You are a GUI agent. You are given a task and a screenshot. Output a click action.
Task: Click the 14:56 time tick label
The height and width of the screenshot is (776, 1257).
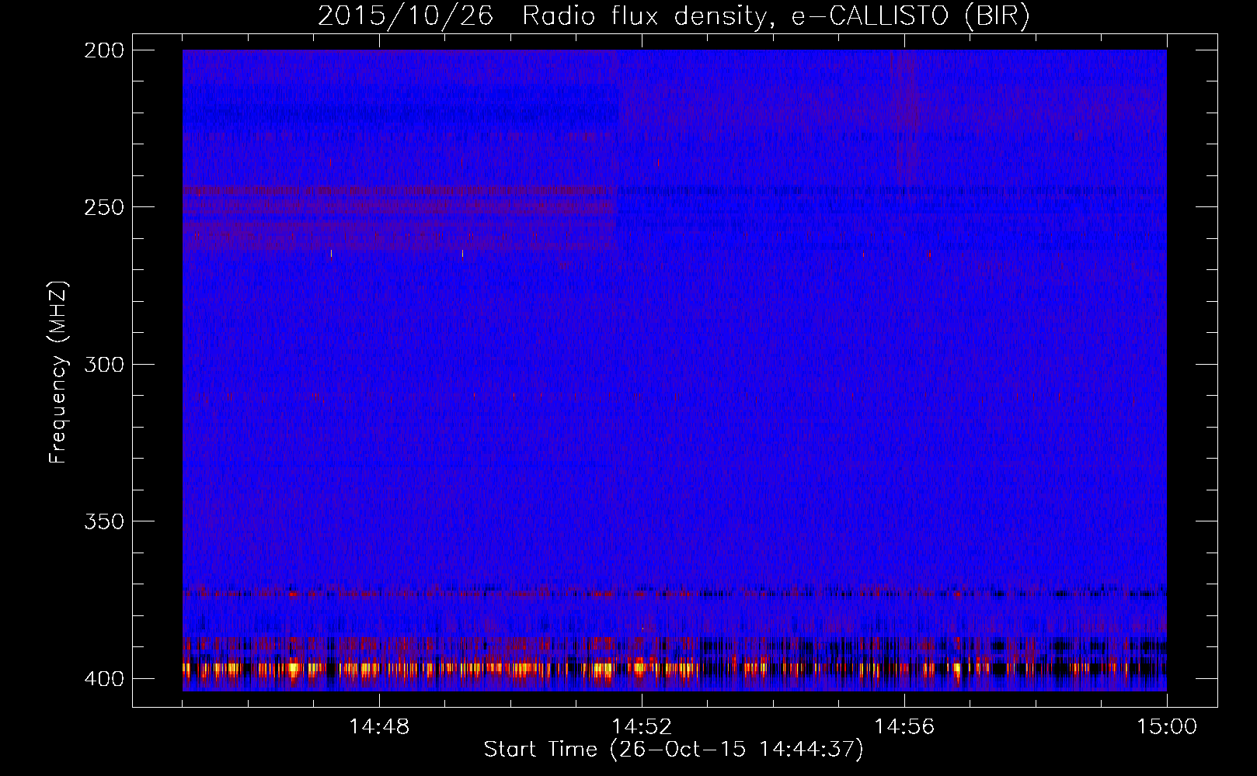click(x=904, y=727)
